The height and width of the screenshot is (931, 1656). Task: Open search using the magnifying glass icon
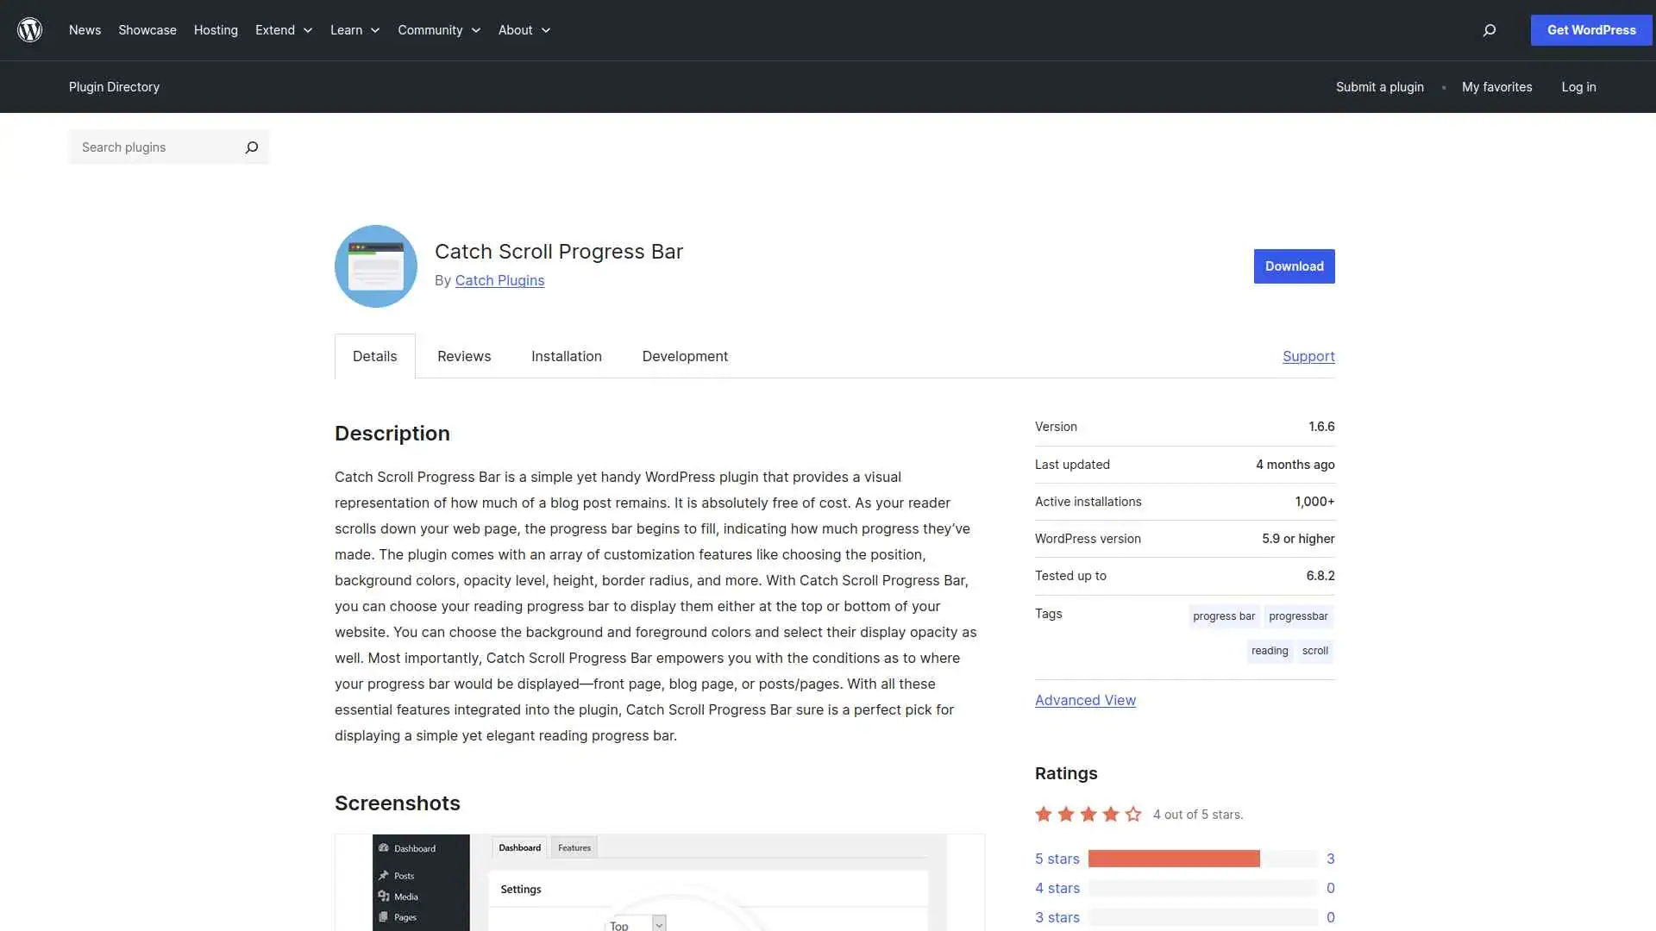pos(1489,30)
